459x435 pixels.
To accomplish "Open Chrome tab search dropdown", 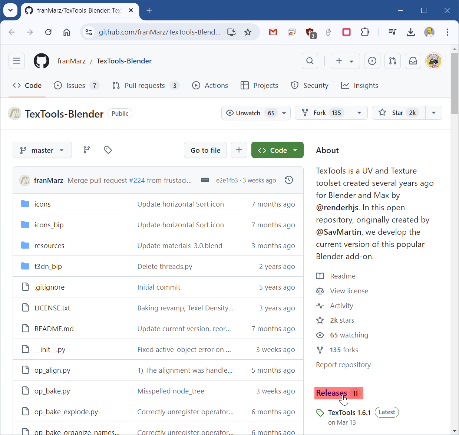I will coord(10,10).
